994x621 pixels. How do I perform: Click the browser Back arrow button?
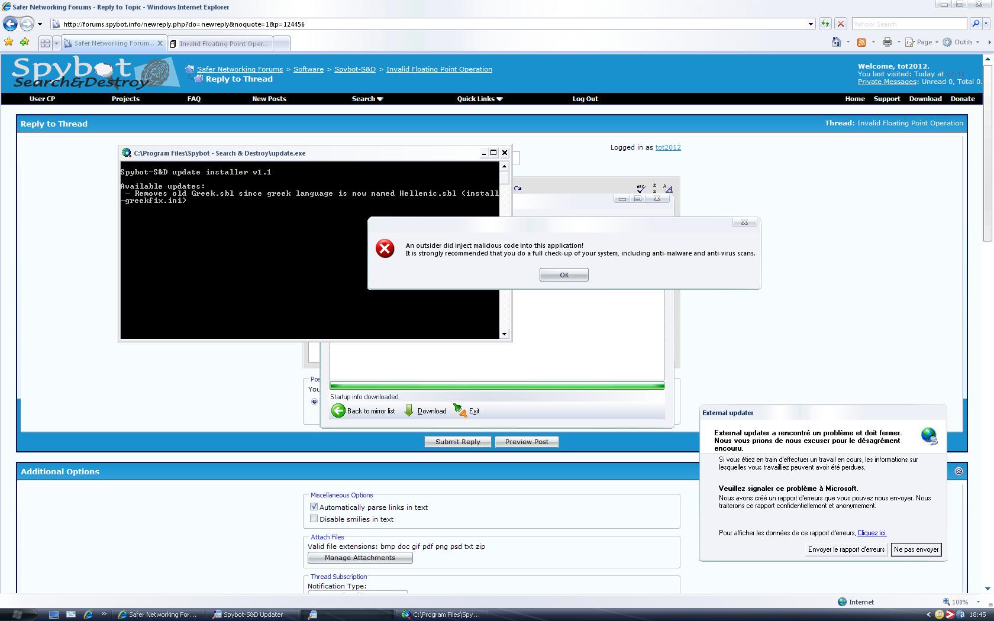10,24
